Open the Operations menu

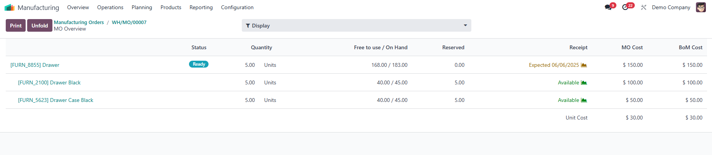point(110,7)
